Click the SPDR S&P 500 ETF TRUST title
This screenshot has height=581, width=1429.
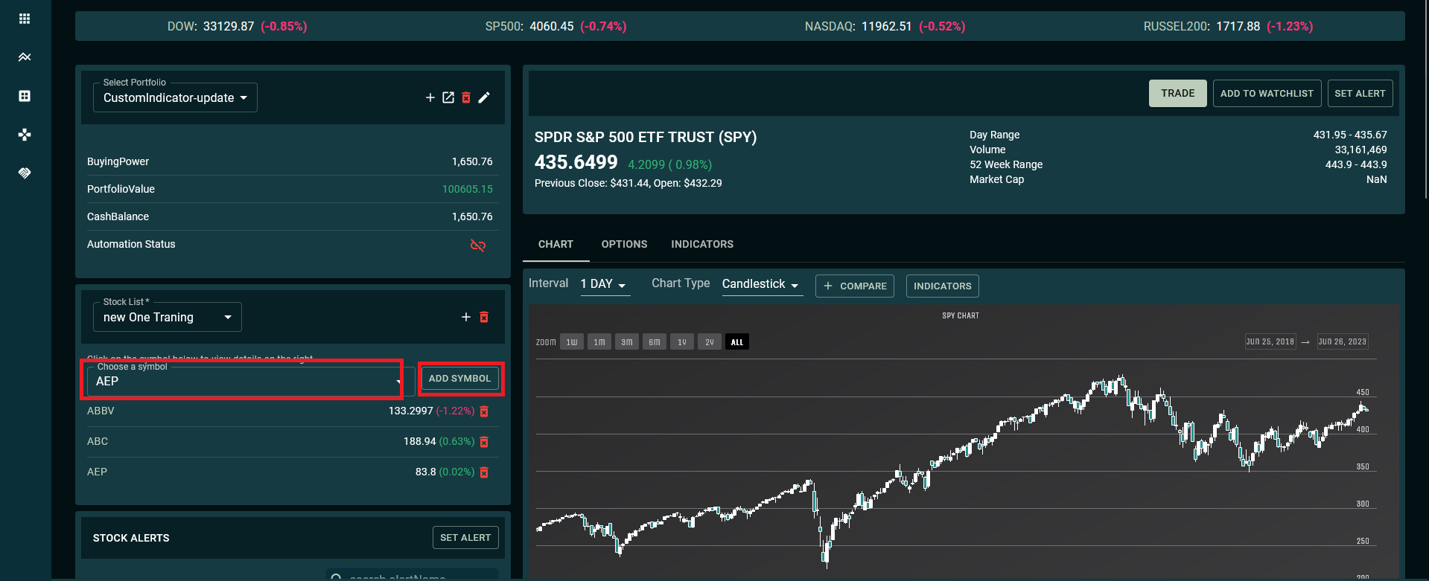pyautogui.click(x=646, y=137)
